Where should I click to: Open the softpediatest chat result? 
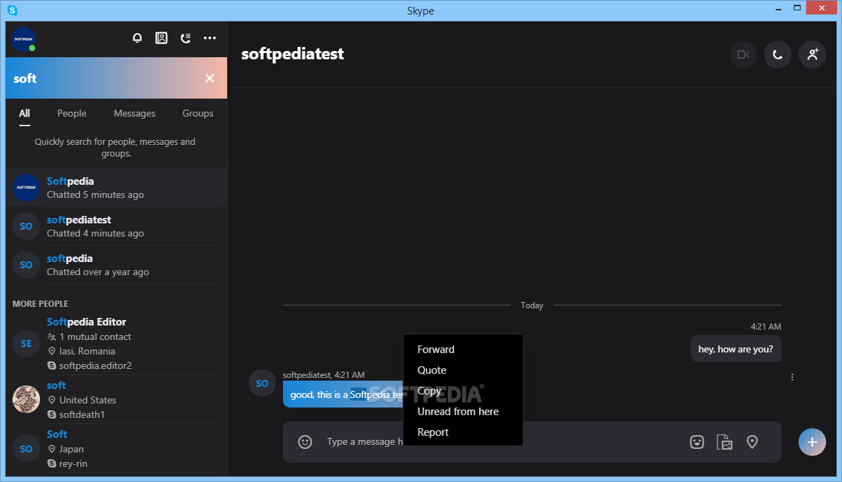tap(116, 226)
